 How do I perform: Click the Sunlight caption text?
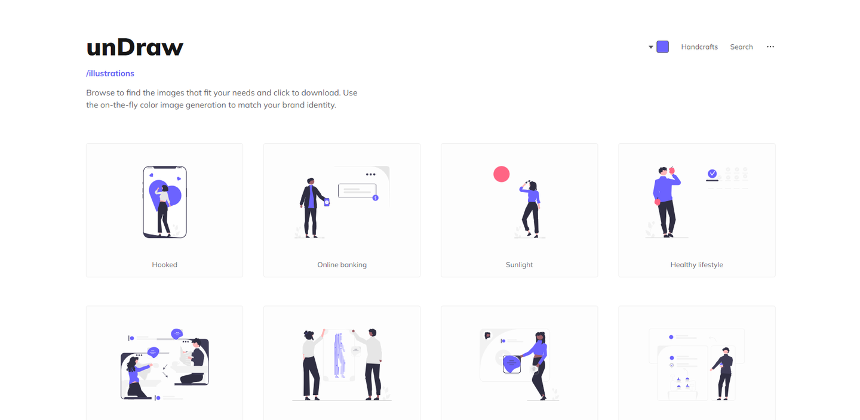pos(519,265)
